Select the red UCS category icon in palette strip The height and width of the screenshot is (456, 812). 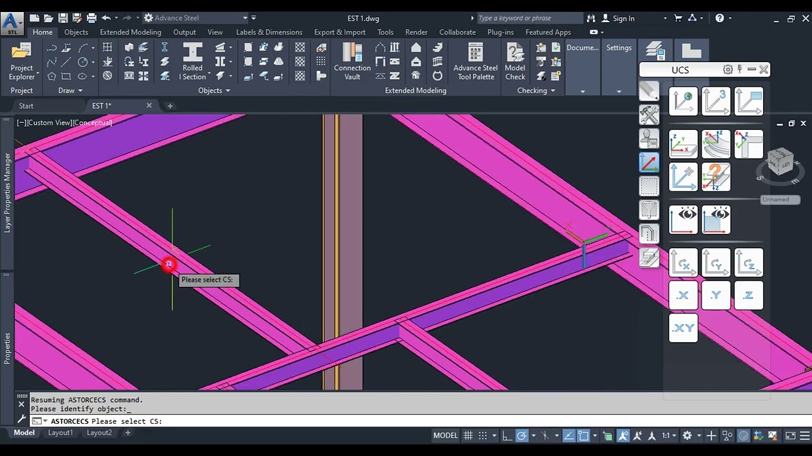[x=649, y=163]
